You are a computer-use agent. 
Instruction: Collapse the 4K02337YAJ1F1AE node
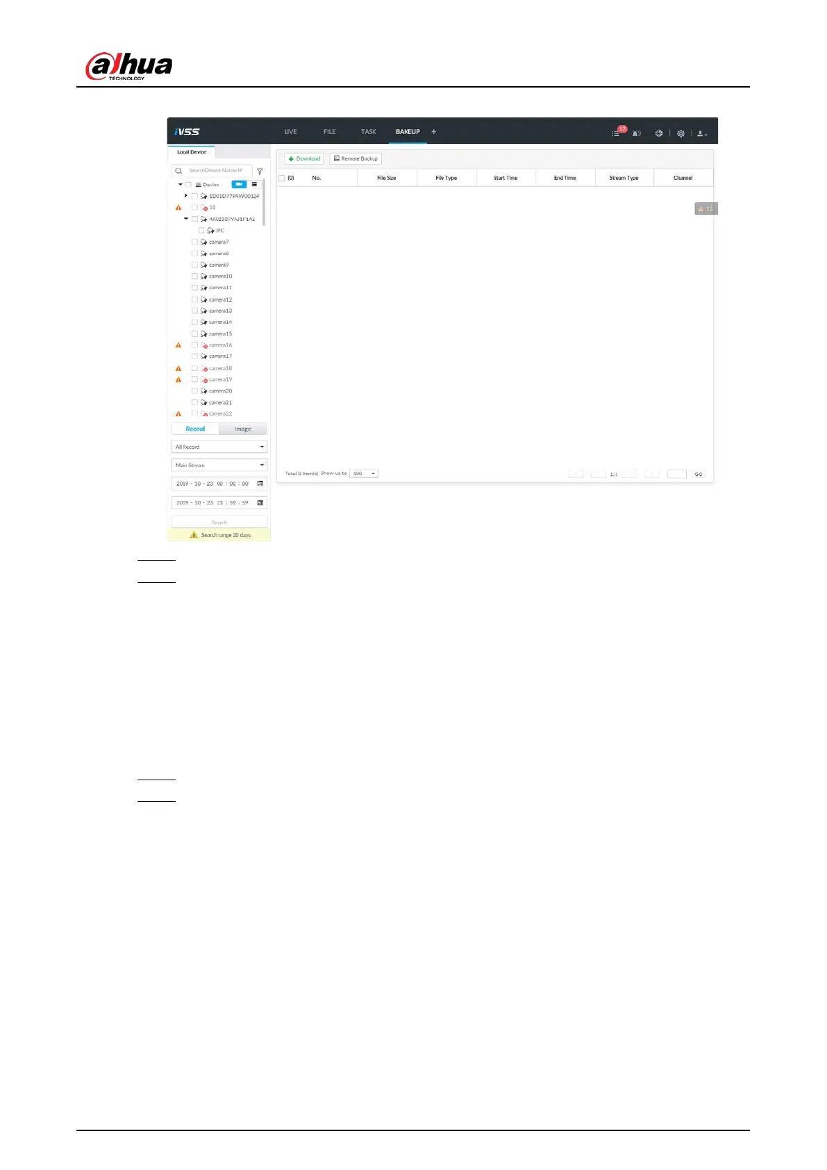186,219
